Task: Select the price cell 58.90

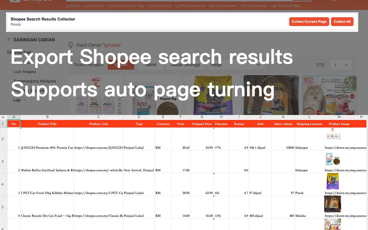Action: tap(181, 185)
